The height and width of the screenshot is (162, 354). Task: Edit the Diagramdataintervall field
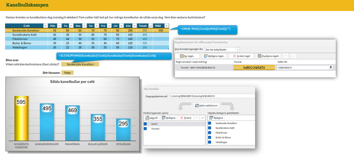[x=212, y=96]
